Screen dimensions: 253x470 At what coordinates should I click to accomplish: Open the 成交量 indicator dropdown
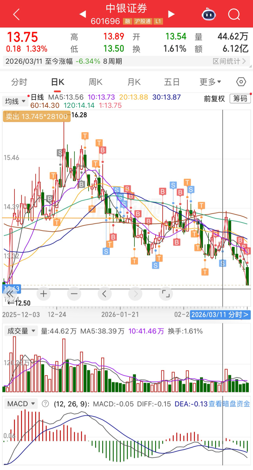[20, 331]
